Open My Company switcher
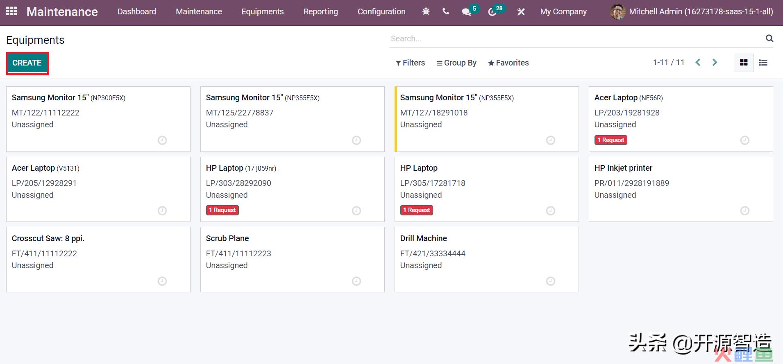 pyautogui.click(x=563, y=12)
